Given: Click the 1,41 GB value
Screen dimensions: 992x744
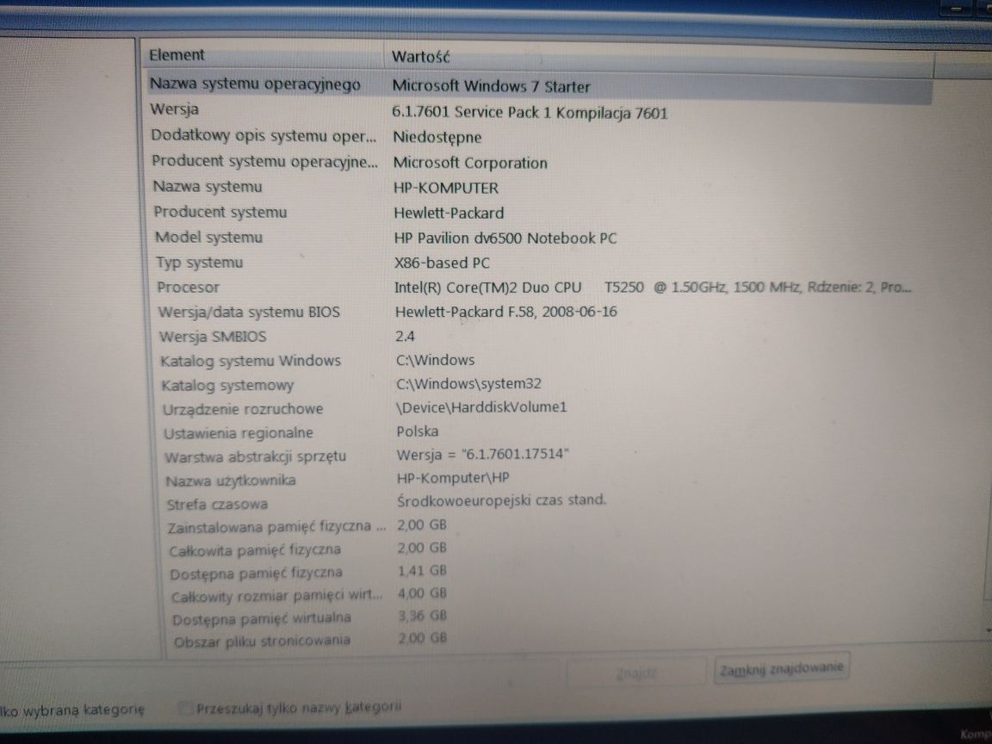Looking at the screenshot, I should (422, 571).
